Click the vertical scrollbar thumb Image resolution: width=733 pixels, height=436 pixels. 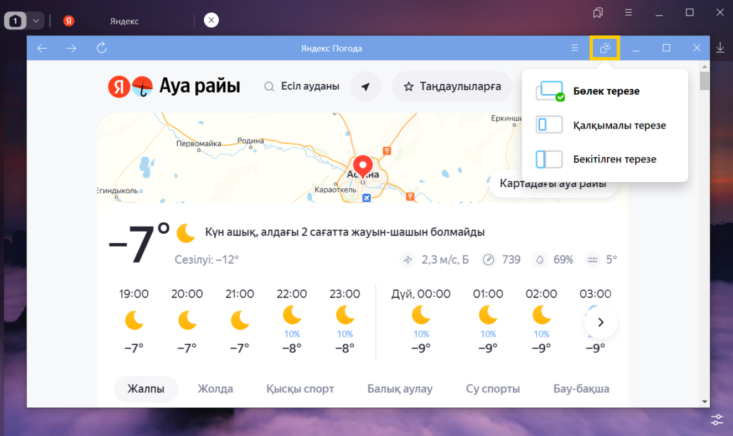[704, 81]
